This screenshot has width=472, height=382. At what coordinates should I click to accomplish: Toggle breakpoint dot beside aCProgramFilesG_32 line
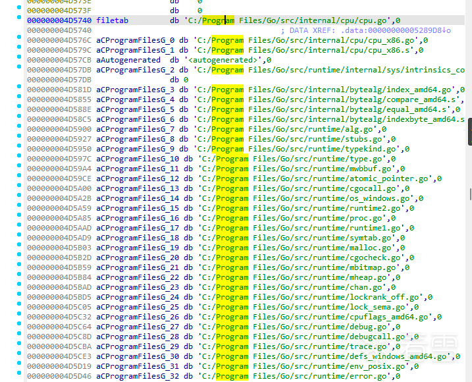click(x=19, y=373)
